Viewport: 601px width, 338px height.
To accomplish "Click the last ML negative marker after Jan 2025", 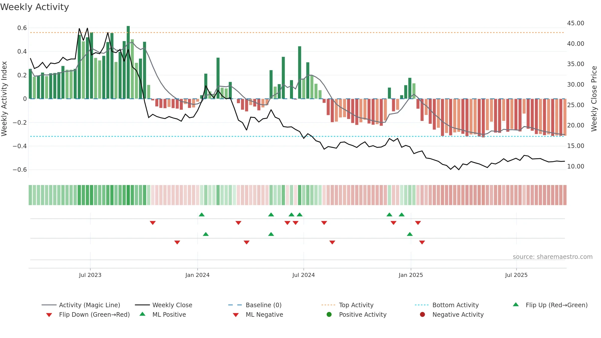I will click(422, 242).
